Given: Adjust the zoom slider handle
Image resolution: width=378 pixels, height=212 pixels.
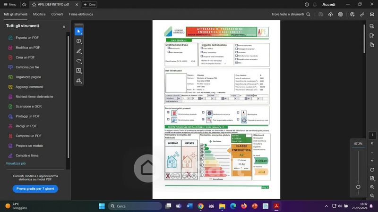Looking at the screenshot, I should (358, 187).
